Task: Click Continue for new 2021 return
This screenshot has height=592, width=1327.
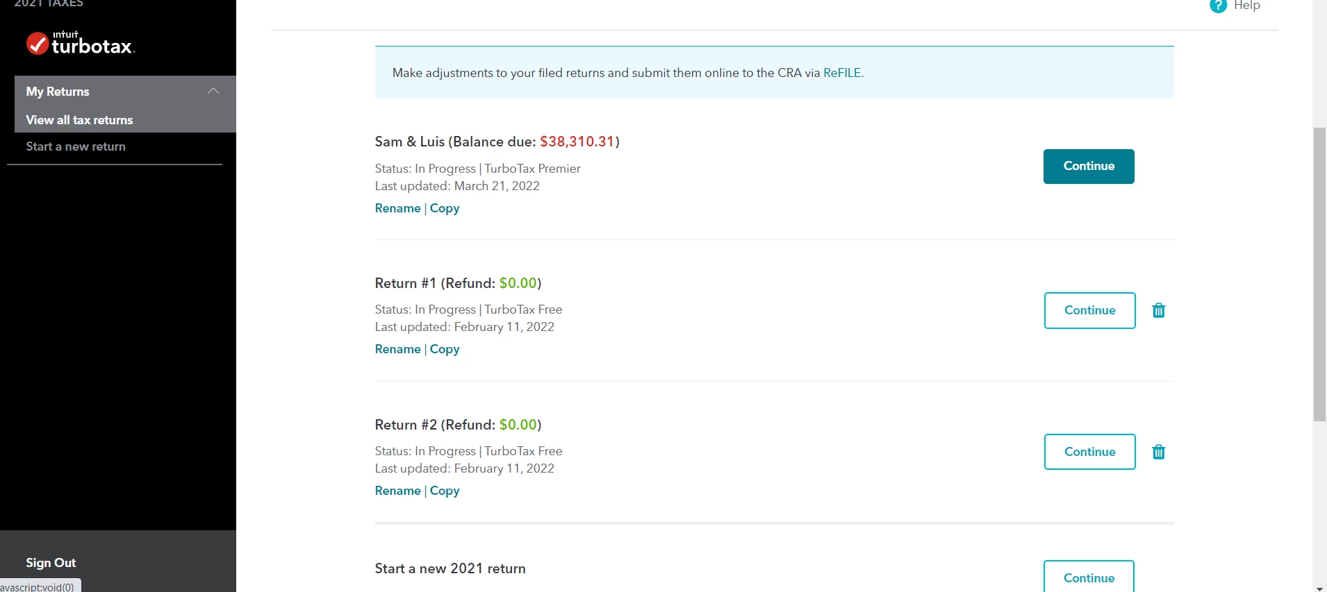Action: pos(1088,577)
